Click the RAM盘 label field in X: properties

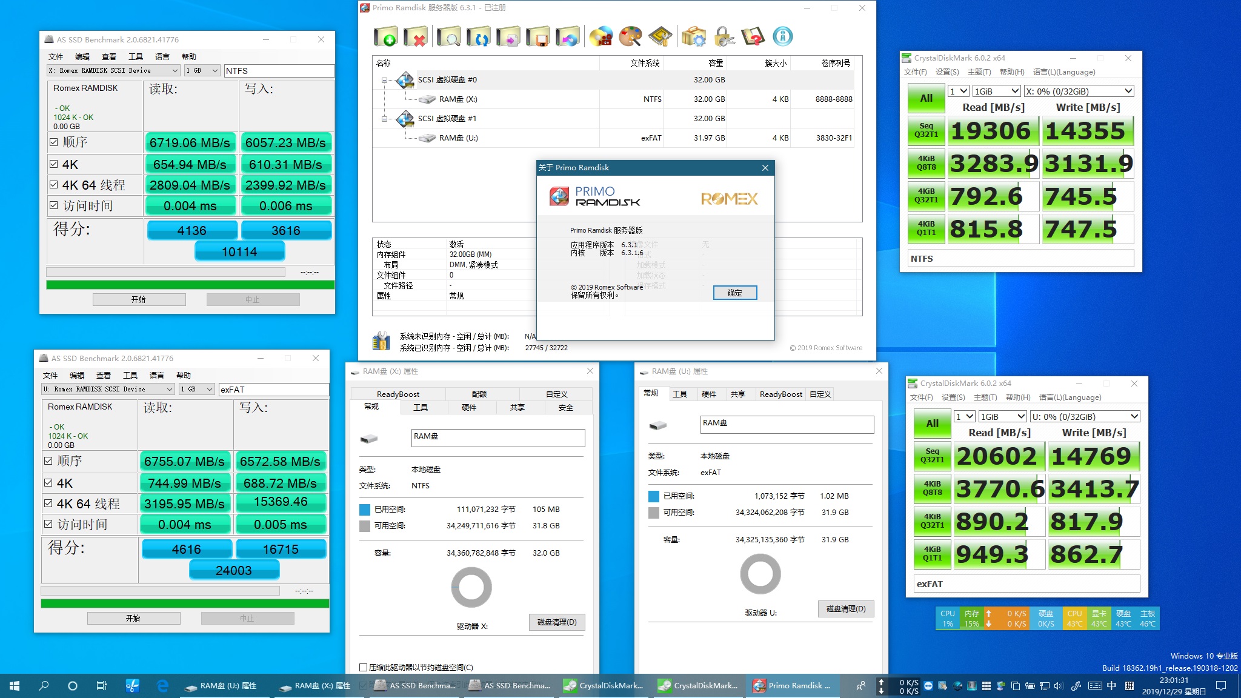(x=498, y=437)
